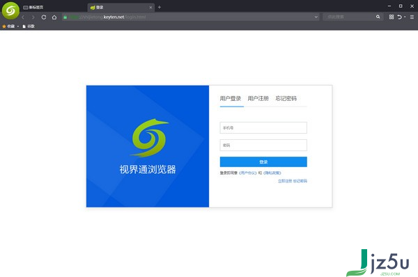Open the 谷歌 bookmark
The width and height of the screenshot is (418, 277).
click(x=29, y=26)
